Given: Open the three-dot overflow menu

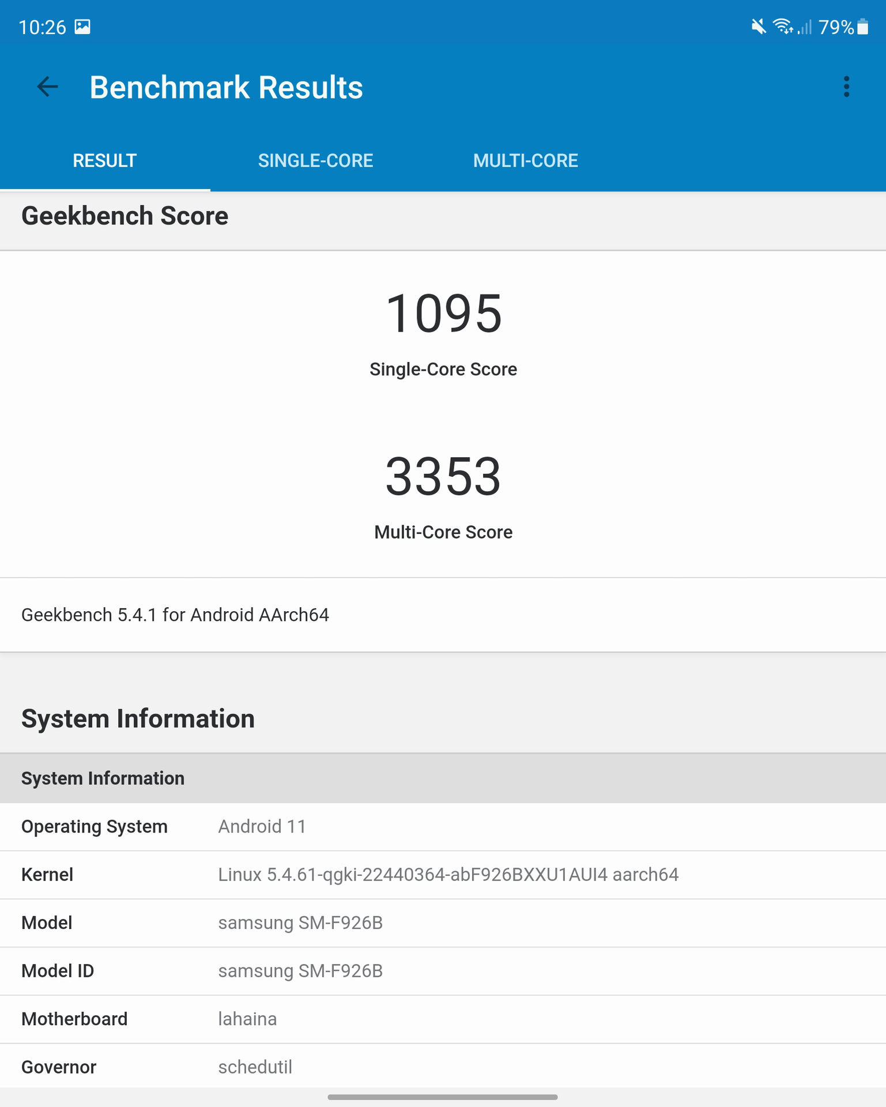Looking at the screenshot, I should click(x=846, y=87).
